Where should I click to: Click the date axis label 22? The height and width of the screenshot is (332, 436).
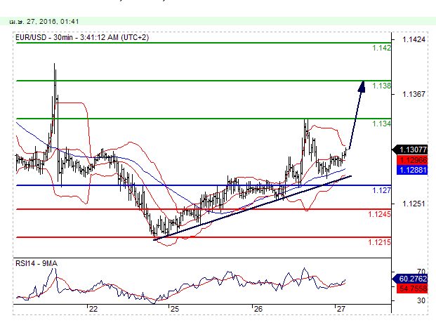tap(93, 309)
